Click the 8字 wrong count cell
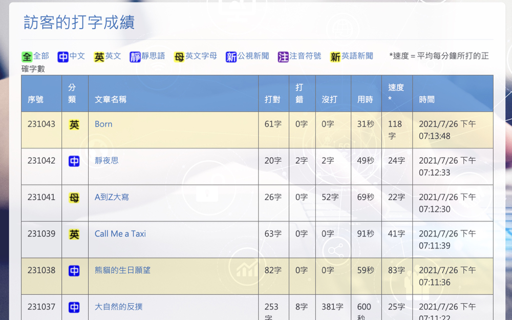512x320 pixels. [302, 307]
